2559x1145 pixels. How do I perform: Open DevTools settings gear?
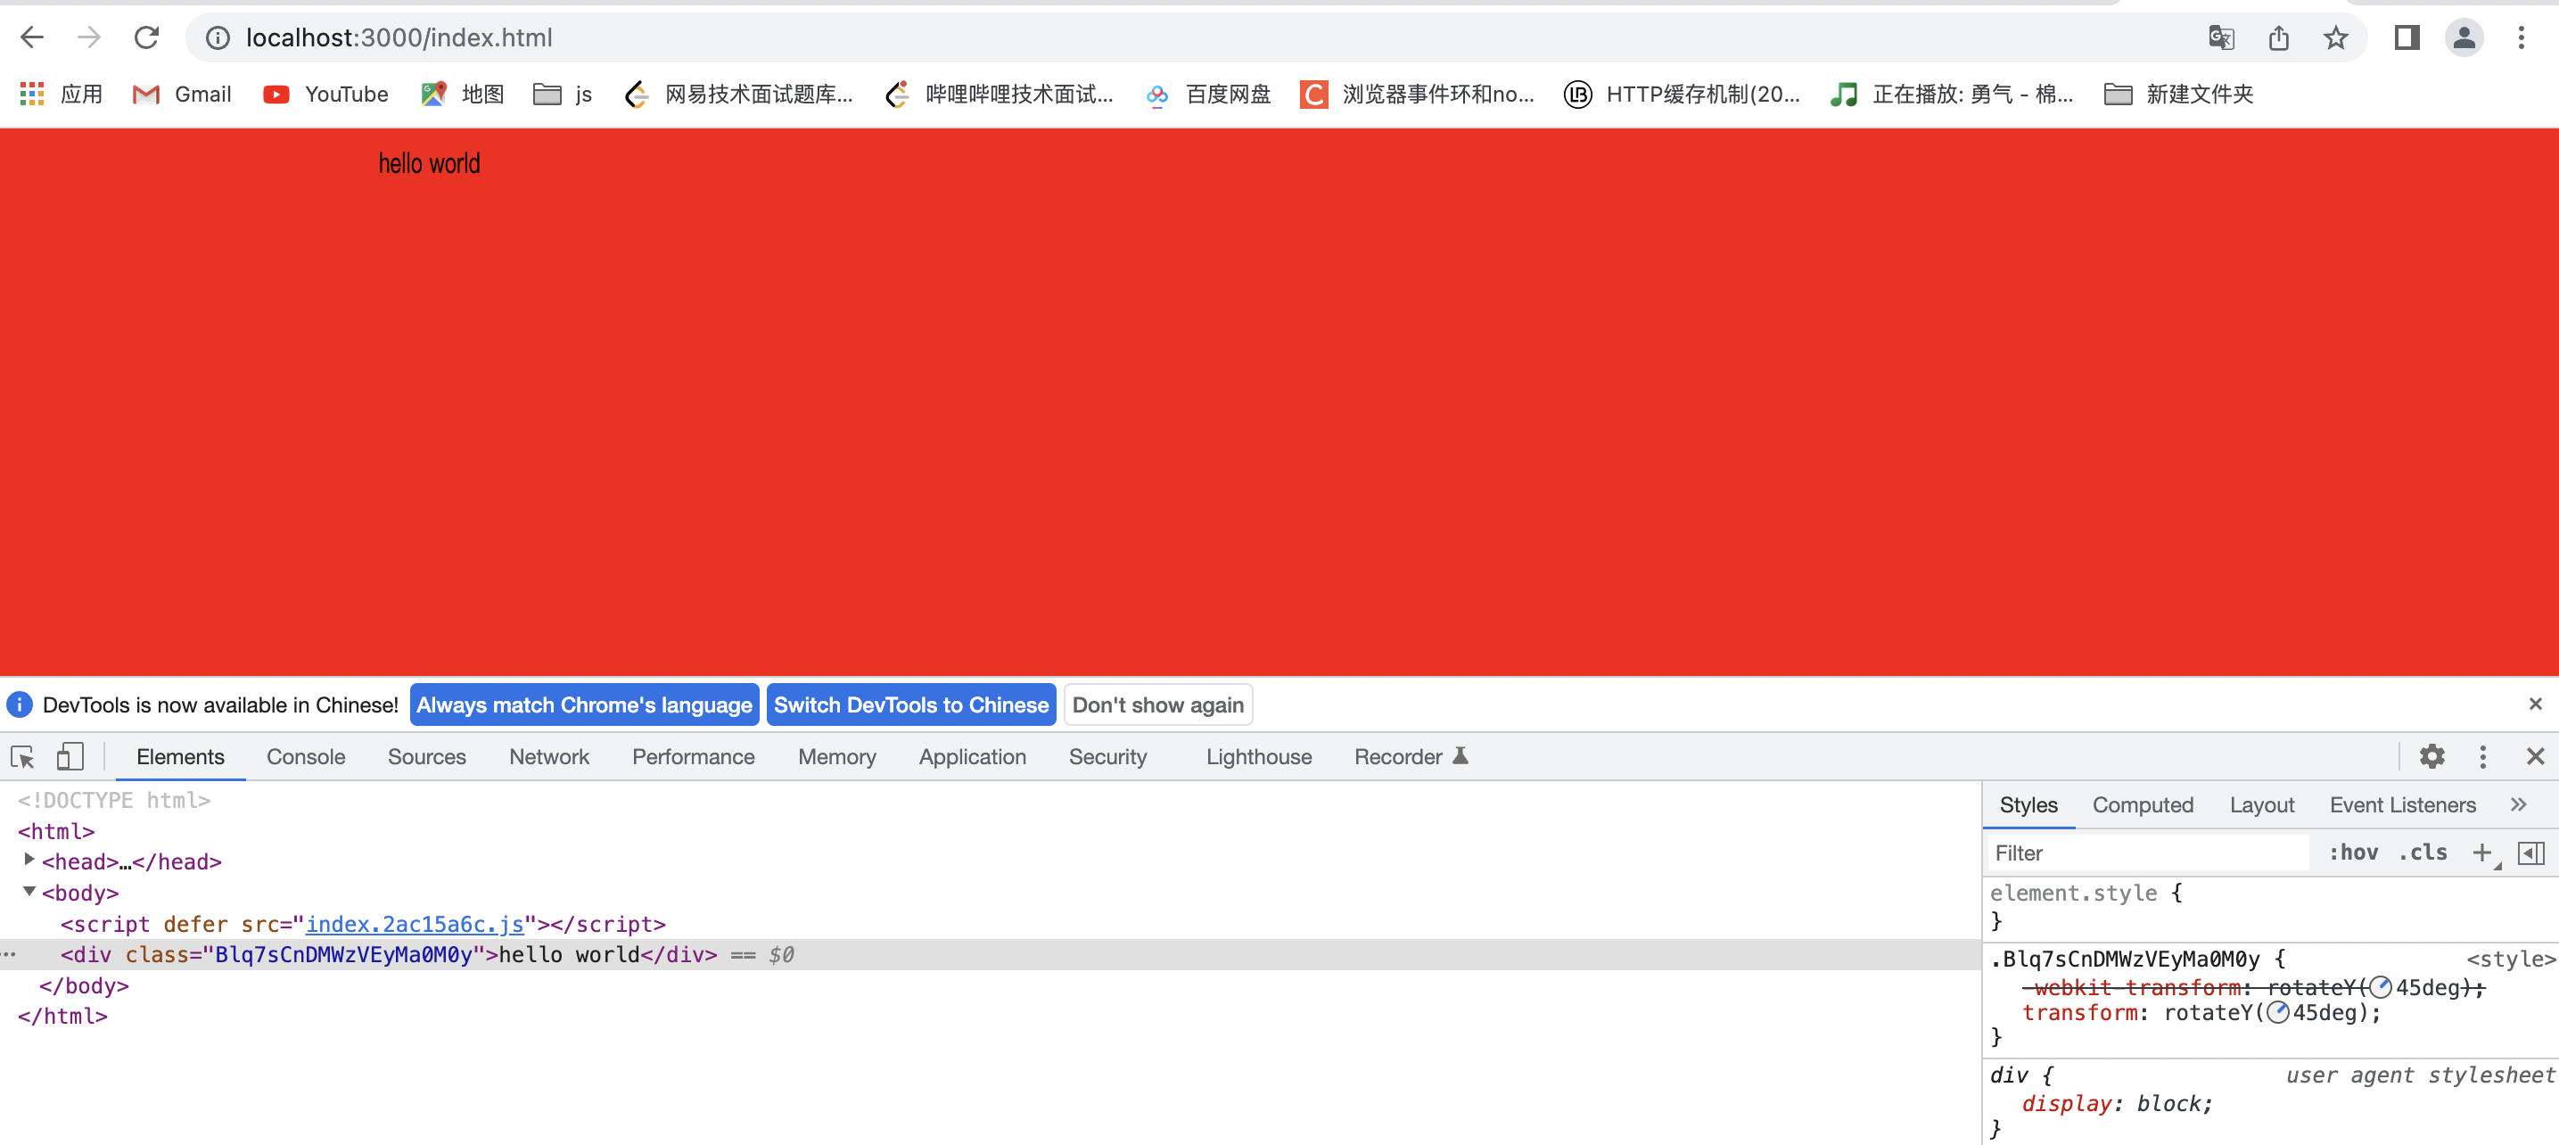[x=2431, y=756]
